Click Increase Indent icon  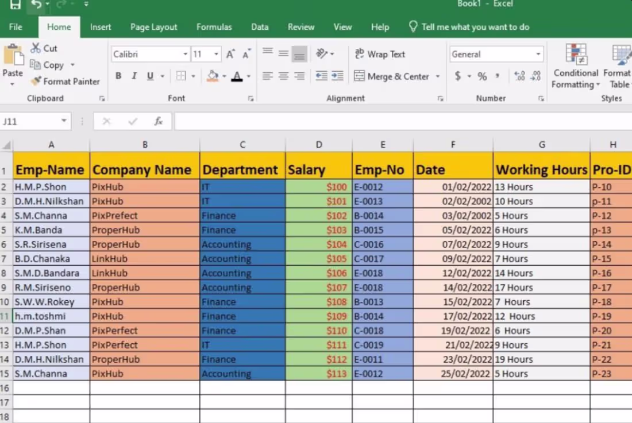[337, 76]
